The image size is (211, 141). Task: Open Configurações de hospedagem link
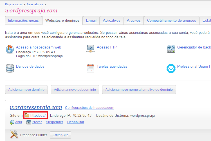[90, 108]
